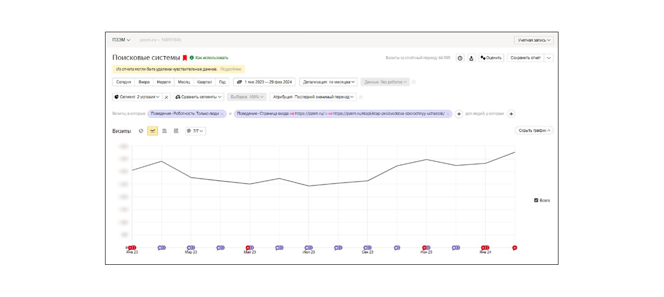
Task: Open the report history clock icon
Action: point(460,58)
